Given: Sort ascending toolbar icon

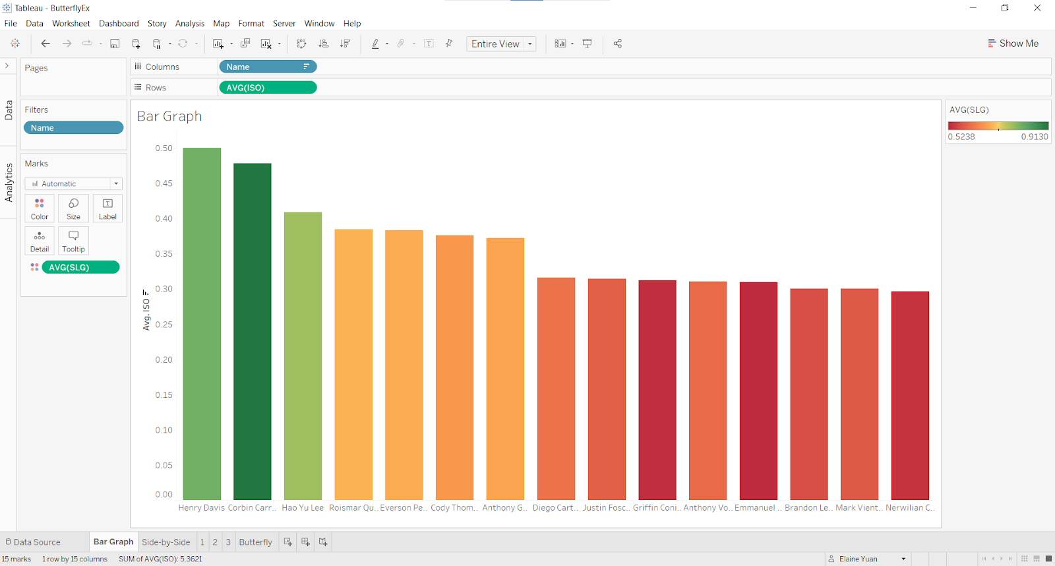Looking at the screenshot, I should click(323, 44).
